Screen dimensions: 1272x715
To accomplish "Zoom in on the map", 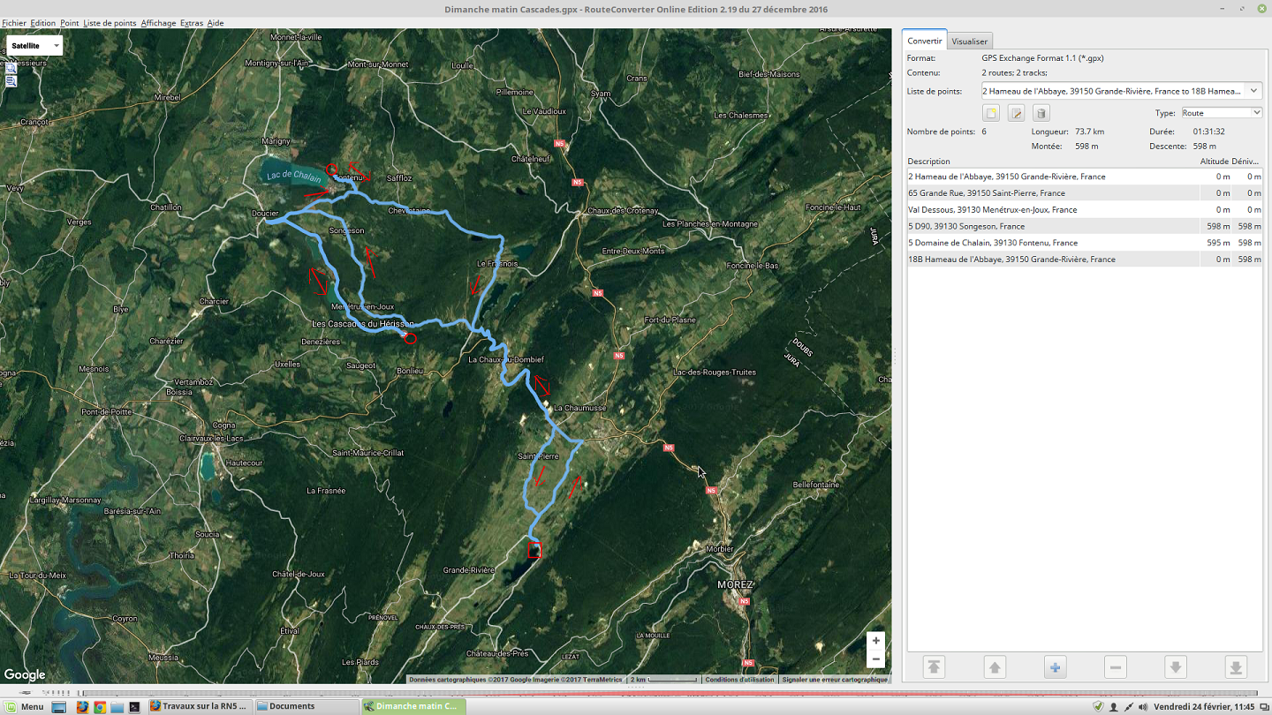I will [875, 641].
